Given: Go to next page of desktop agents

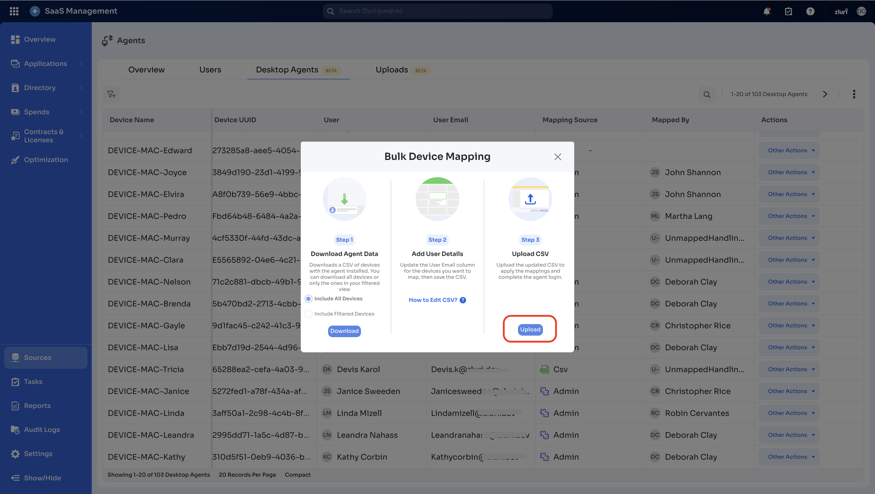Looking at the screenshot, I should 825,94.
